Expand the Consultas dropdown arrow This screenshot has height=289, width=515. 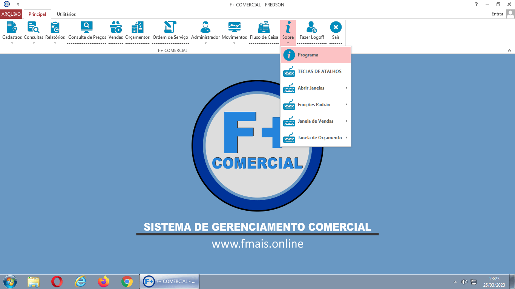34,43
